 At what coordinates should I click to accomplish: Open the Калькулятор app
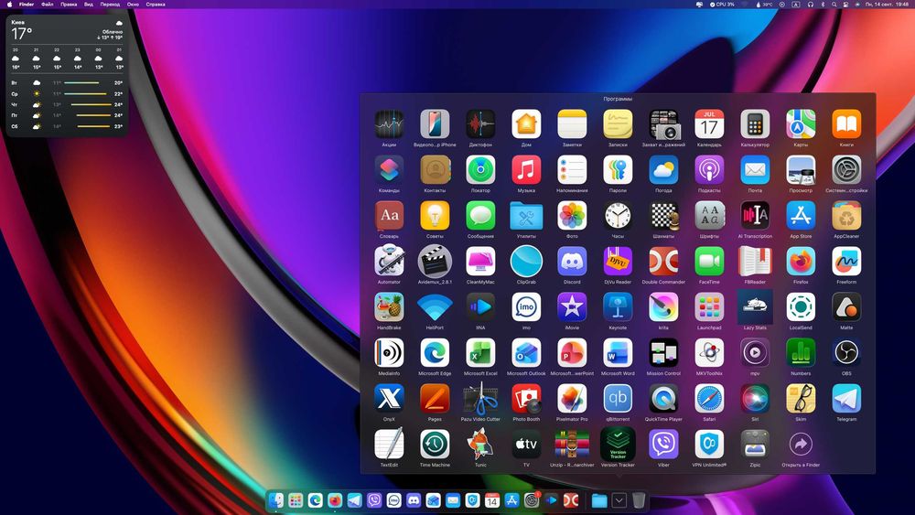pos(755,123)
